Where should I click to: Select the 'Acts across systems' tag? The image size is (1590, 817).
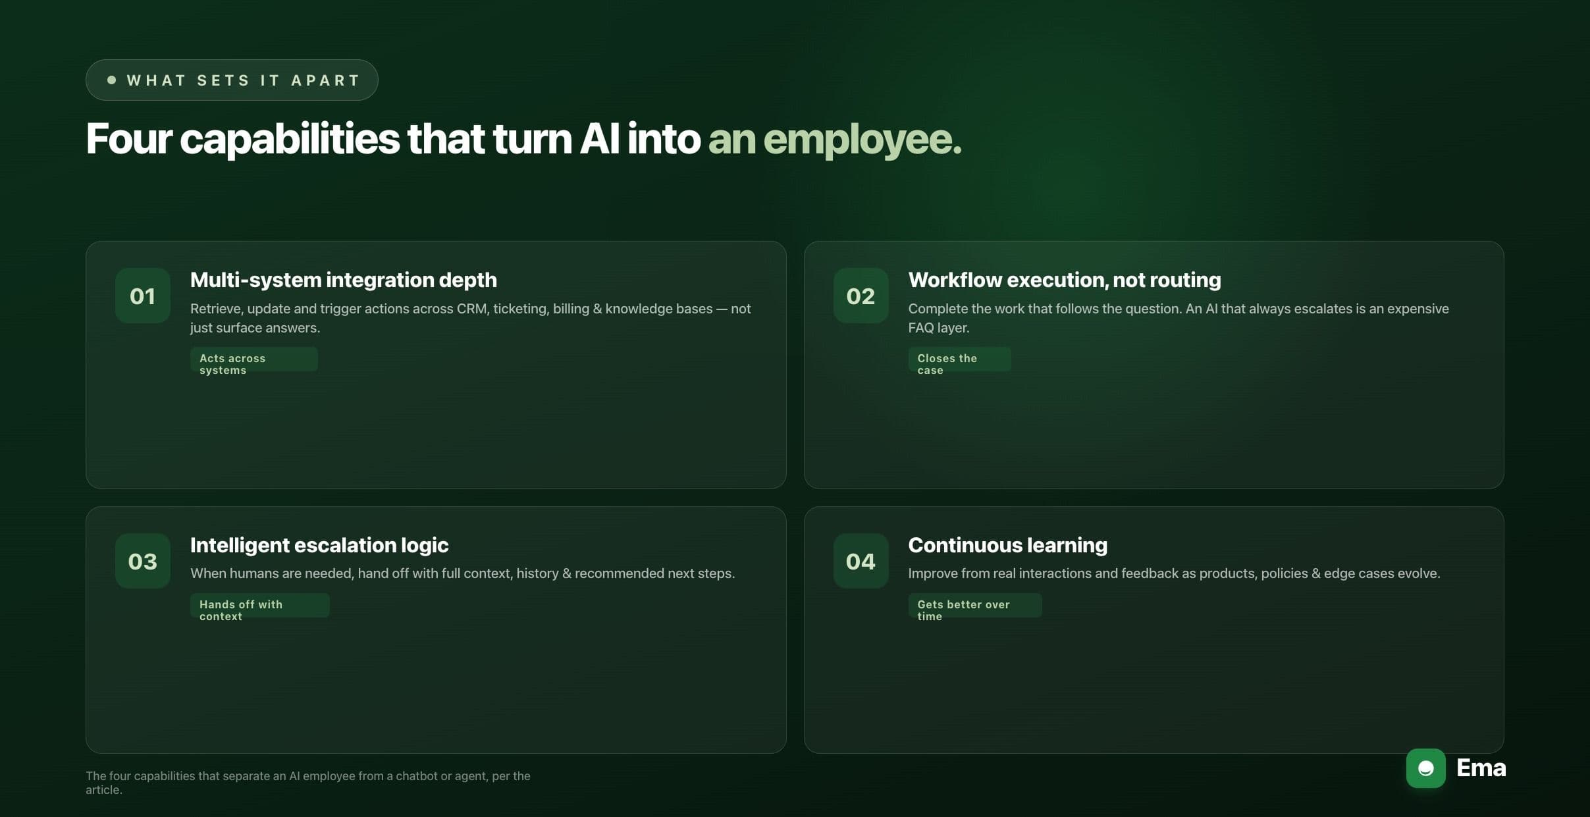tap(254, 359)
